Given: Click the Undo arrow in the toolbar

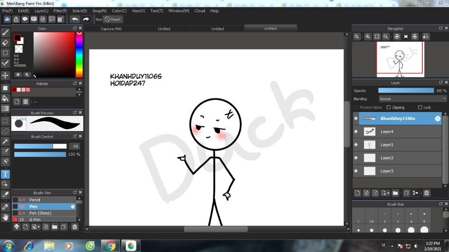Looking at the screenshot, I should coord(75,19).
